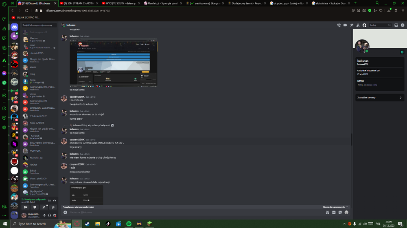Turn on camera in voice panel
The image size is (407, 228).
tap(25, 207)
